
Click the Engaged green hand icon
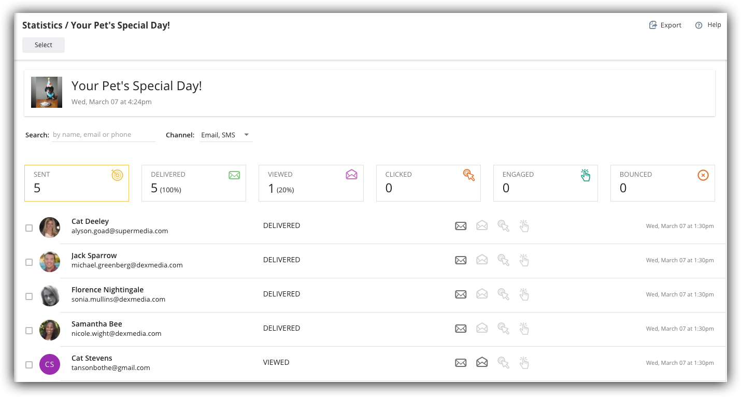point(586,175)
